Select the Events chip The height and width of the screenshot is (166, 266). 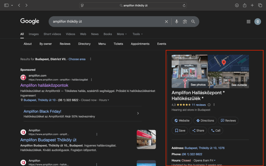162,44
